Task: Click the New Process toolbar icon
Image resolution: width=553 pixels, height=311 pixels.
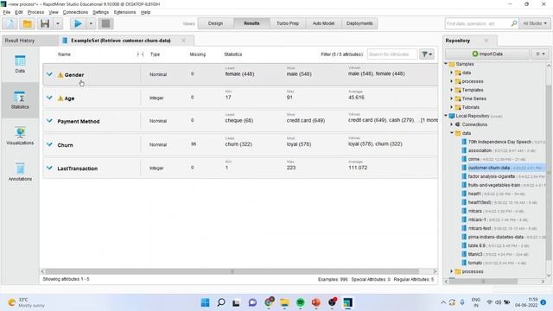Action: [x=10, y=23]
